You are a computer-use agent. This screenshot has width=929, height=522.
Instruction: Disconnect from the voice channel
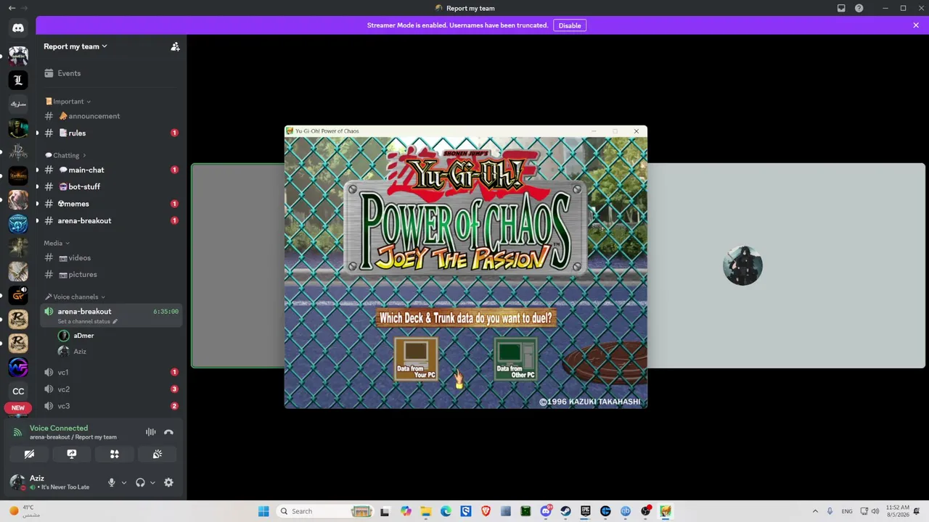coord(168,432)
